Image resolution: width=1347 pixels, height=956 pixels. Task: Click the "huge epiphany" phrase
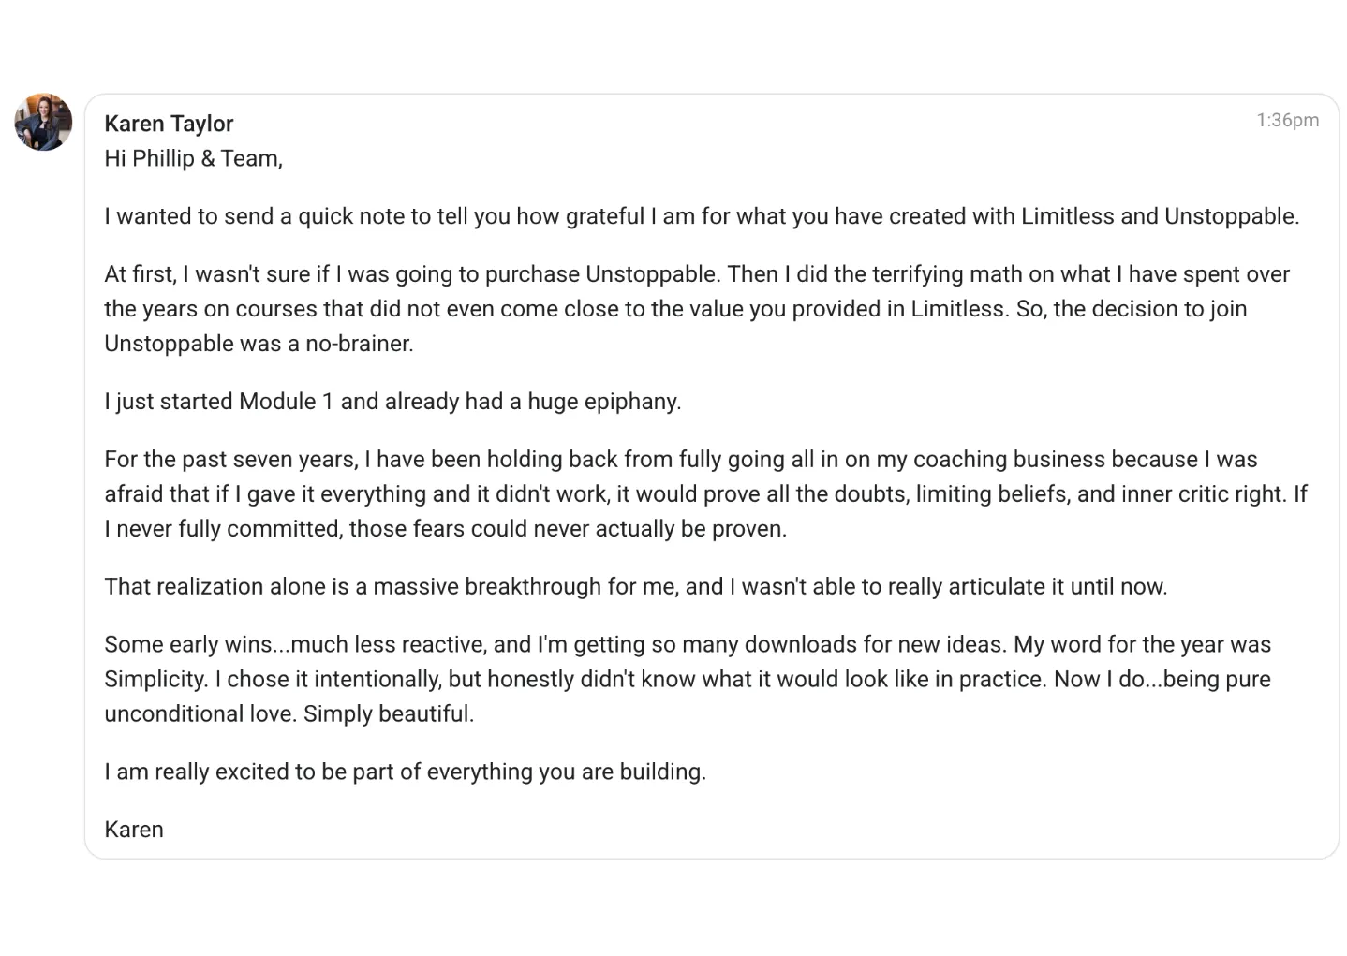[x=603, y=402]
